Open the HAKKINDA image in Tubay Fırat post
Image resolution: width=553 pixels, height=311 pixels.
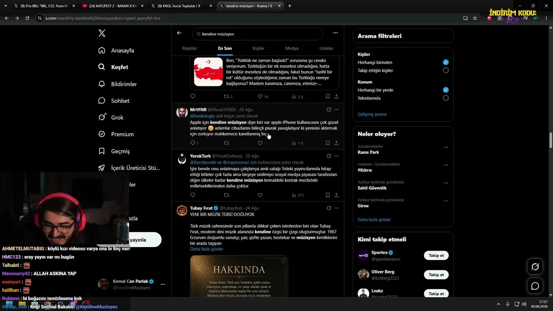(239, 276)
